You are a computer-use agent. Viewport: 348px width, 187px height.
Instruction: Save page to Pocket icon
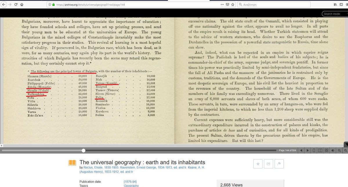pyautogui.click(x=228, y=5)
